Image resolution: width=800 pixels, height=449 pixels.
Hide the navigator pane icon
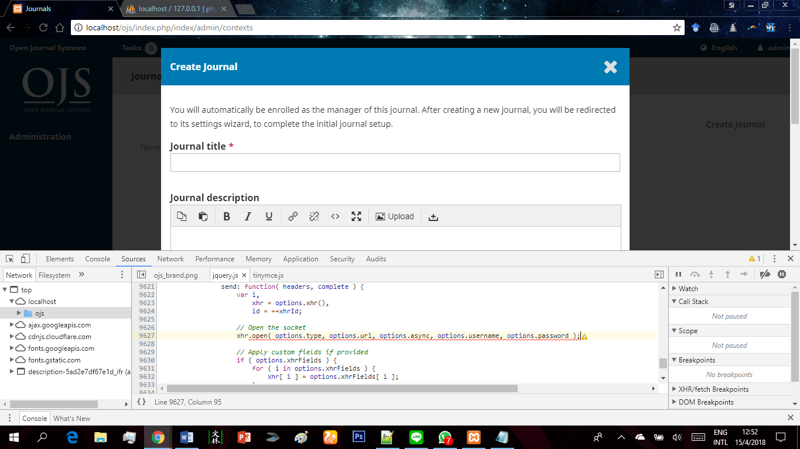141,275
